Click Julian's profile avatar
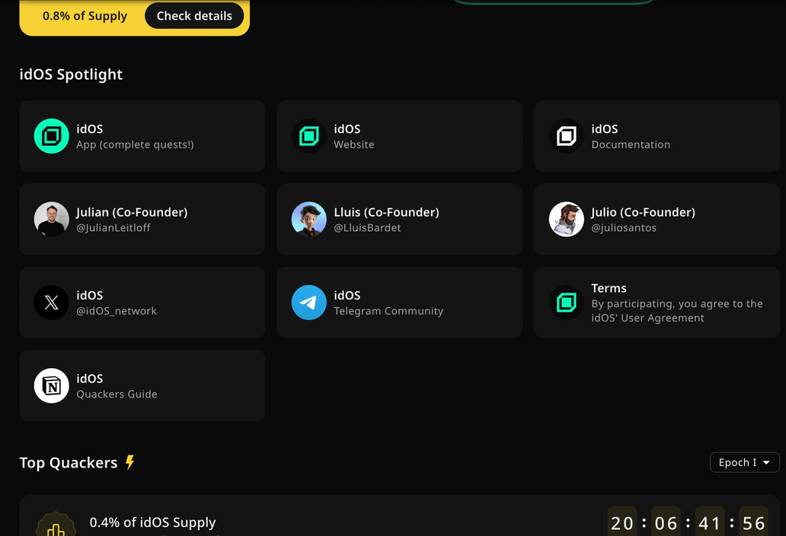Screen dimensions: 786x536 click(52, 220)
